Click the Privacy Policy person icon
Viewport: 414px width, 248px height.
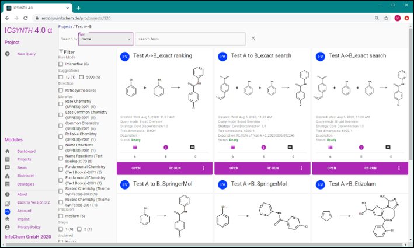coord(8,227)
